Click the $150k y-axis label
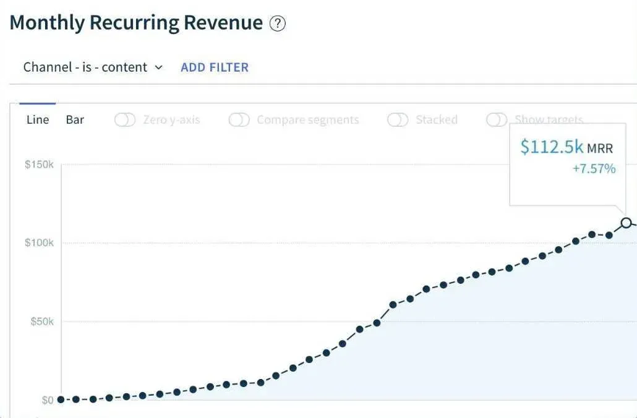 [39, 165]
